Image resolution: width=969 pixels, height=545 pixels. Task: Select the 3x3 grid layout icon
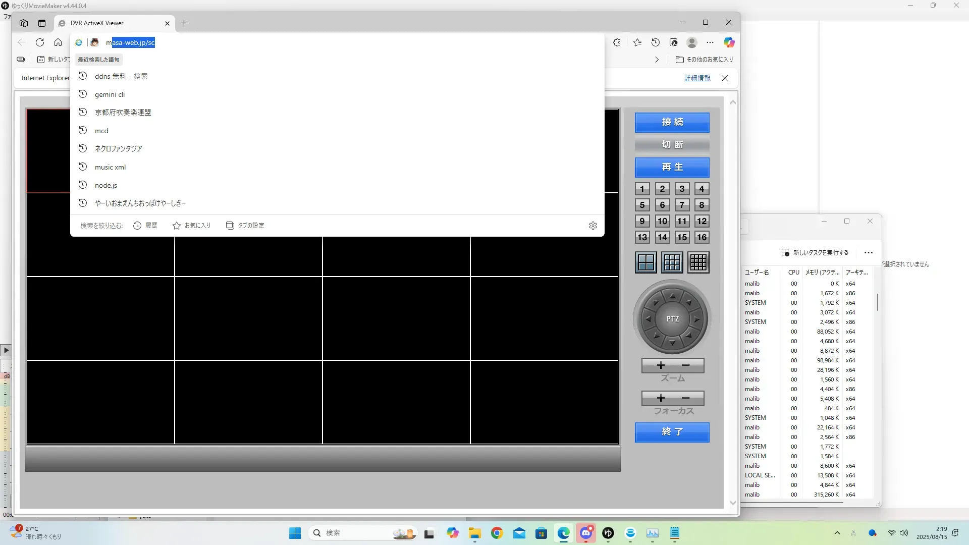[672, 262]
